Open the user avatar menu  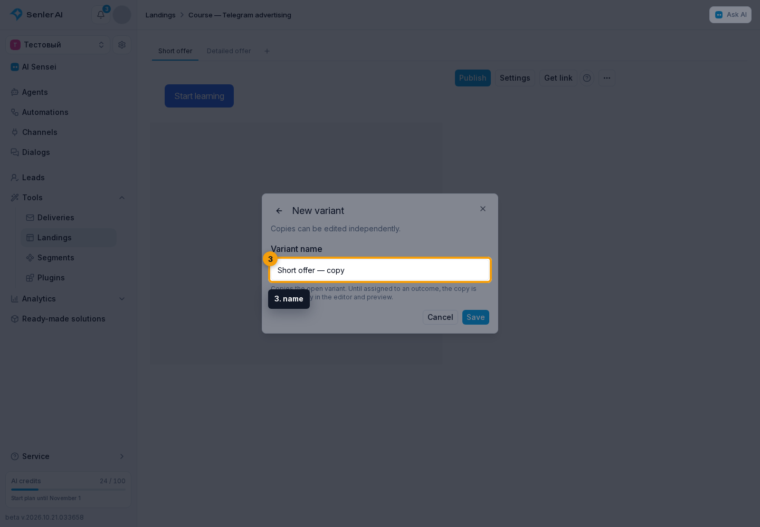coord(122,15)
